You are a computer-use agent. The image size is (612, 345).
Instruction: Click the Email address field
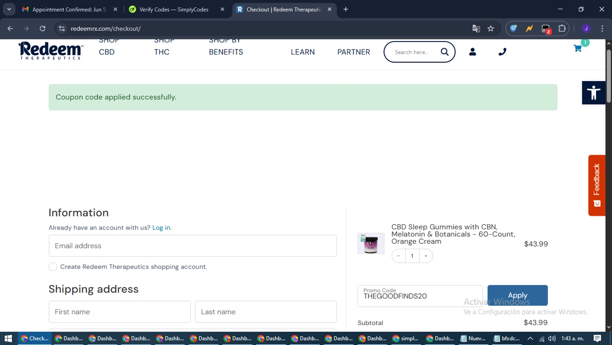click(193, 246)
